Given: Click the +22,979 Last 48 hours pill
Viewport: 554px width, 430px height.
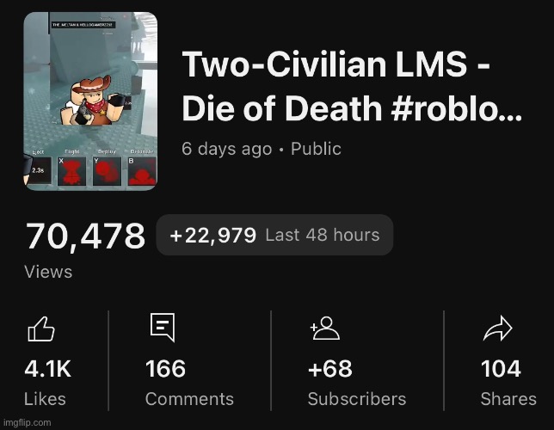Looking at the screenshot, I should (x=274, y=236).
